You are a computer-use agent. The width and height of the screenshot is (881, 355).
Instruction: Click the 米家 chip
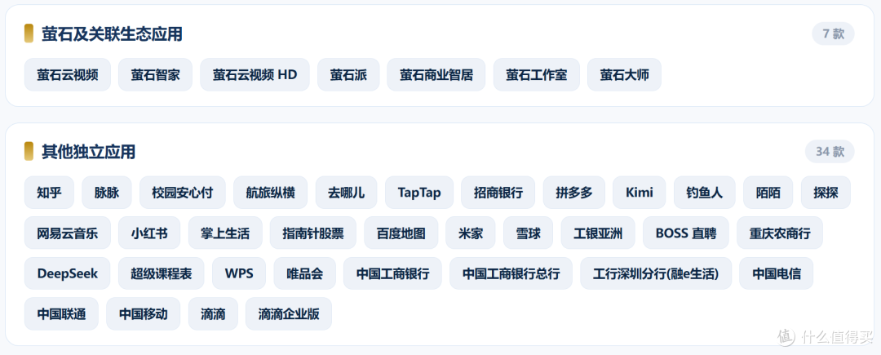[x=471, y=233]
